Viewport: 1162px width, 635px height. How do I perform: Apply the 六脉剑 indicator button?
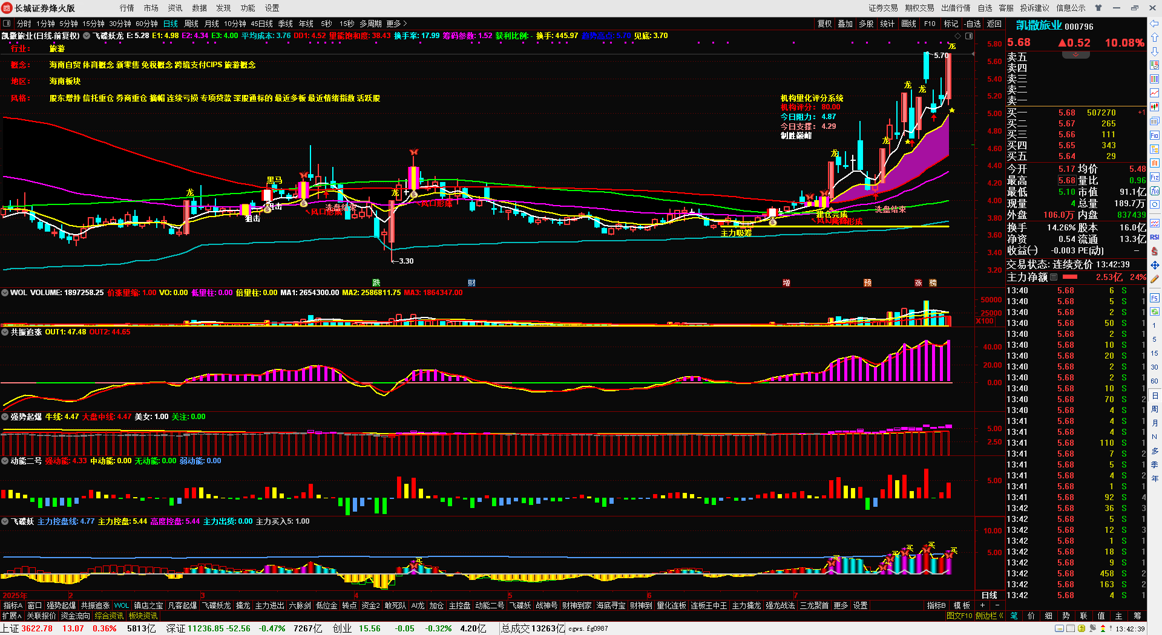pos(300,605)
